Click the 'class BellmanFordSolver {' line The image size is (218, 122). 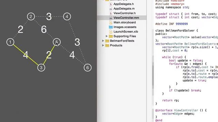coord(176,30)
